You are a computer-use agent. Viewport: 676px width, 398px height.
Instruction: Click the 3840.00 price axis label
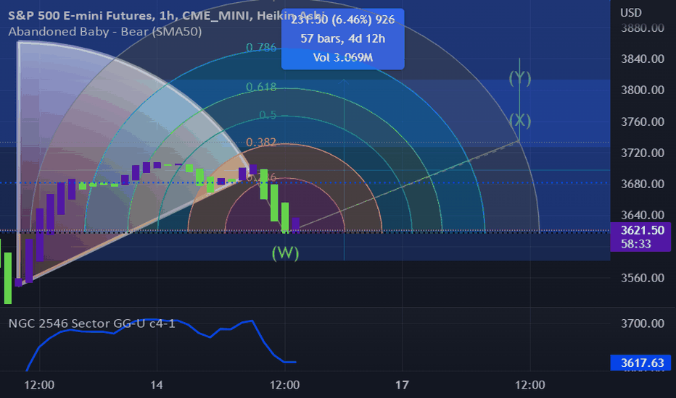pyautogui.click(x=643, y=59)
